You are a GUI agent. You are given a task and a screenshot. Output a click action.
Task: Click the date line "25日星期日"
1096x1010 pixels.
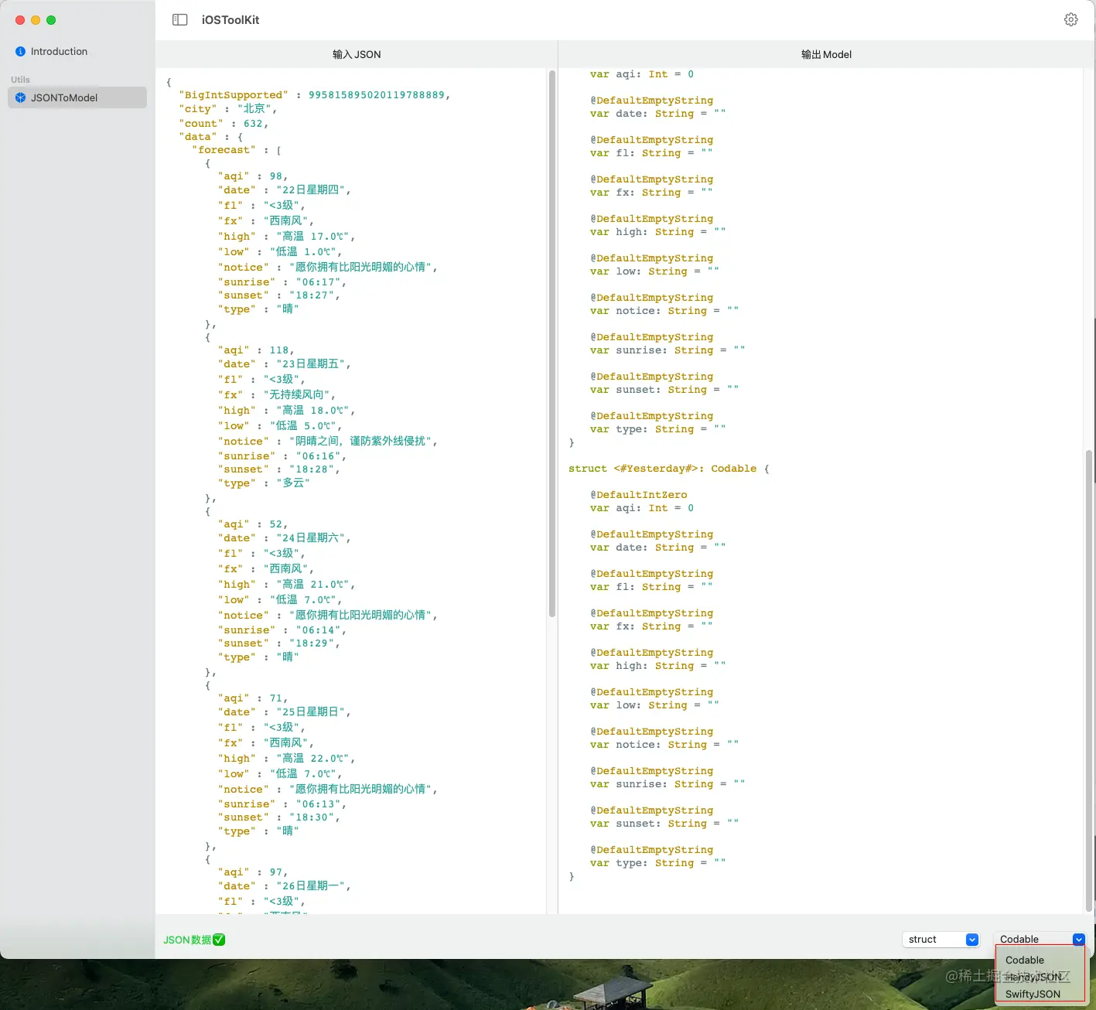pyautogui.click(x=285, y=712)
